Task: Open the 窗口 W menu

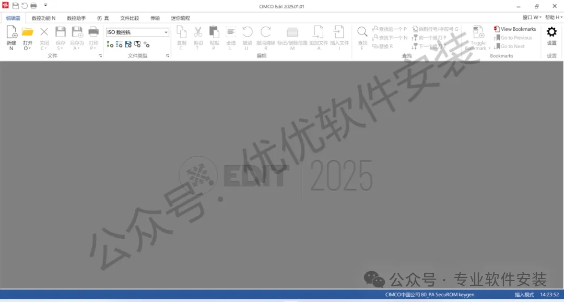Action: [x=532, y=17]
